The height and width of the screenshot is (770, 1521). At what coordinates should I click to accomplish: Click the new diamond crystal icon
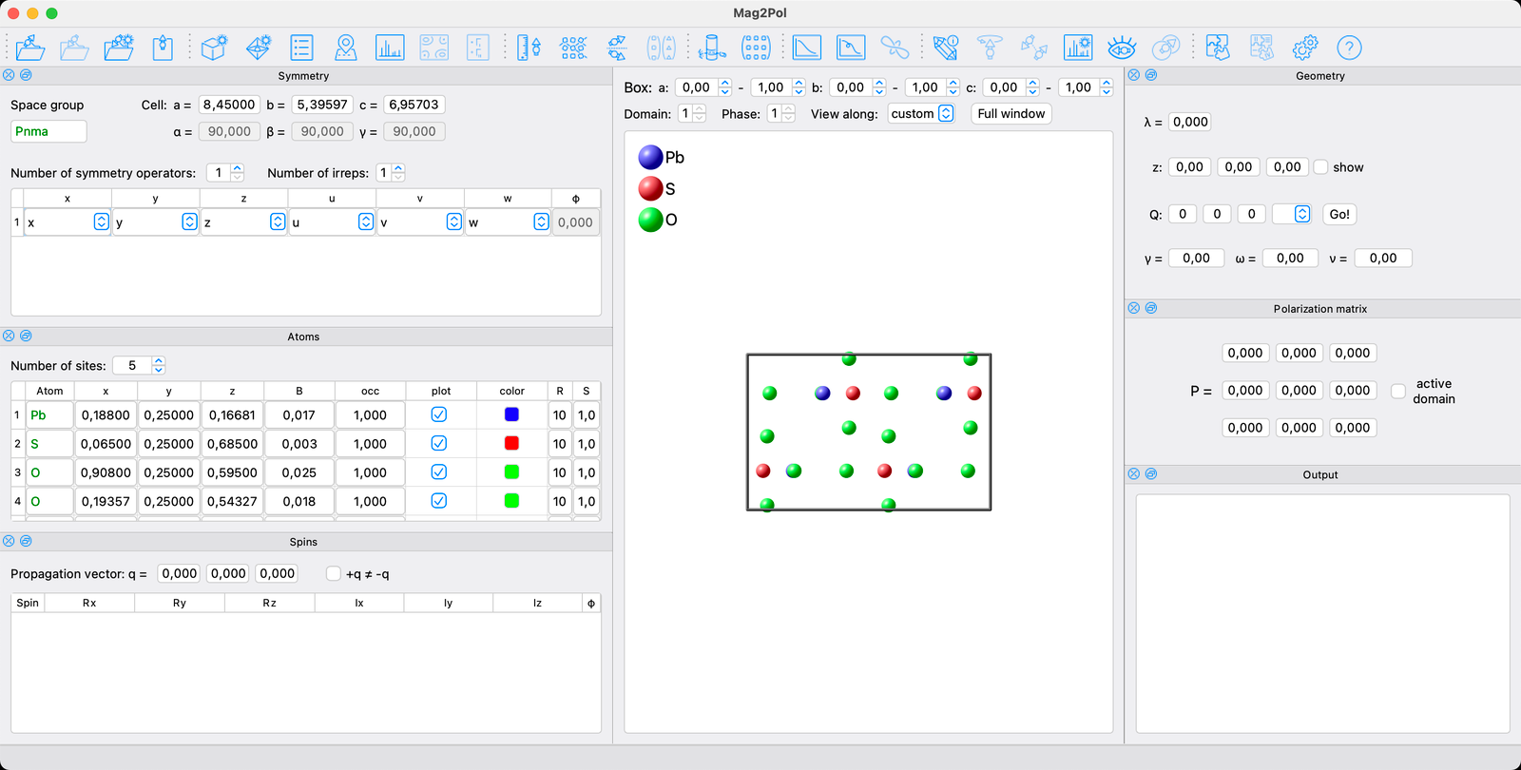pos(259,48)
